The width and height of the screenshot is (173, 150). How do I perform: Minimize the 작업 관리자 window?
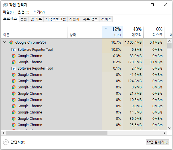coord(139,5)
